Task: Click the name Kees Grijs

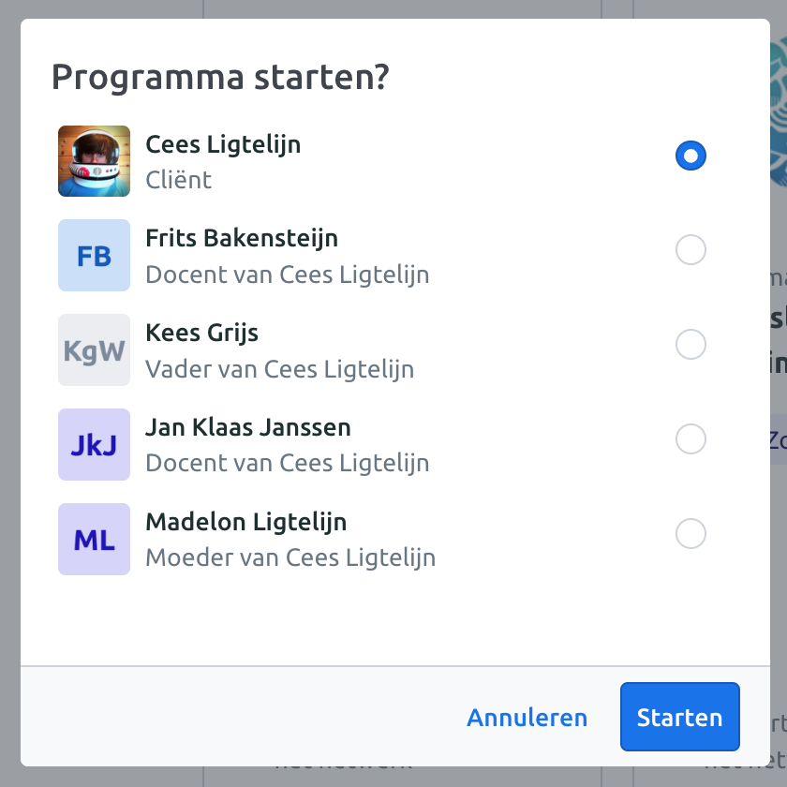Action: [x=201, y=334]
